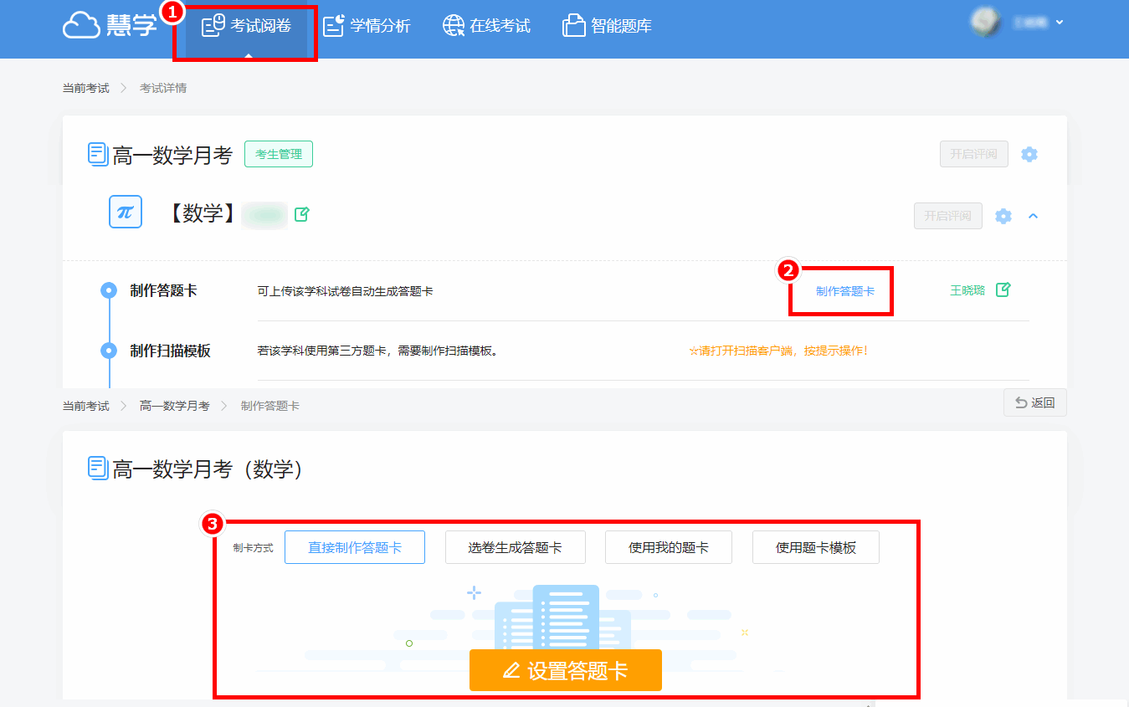Select 选卷生成答题卡 option
This screenshot has height=707, width=1129.
coord(515,547)
